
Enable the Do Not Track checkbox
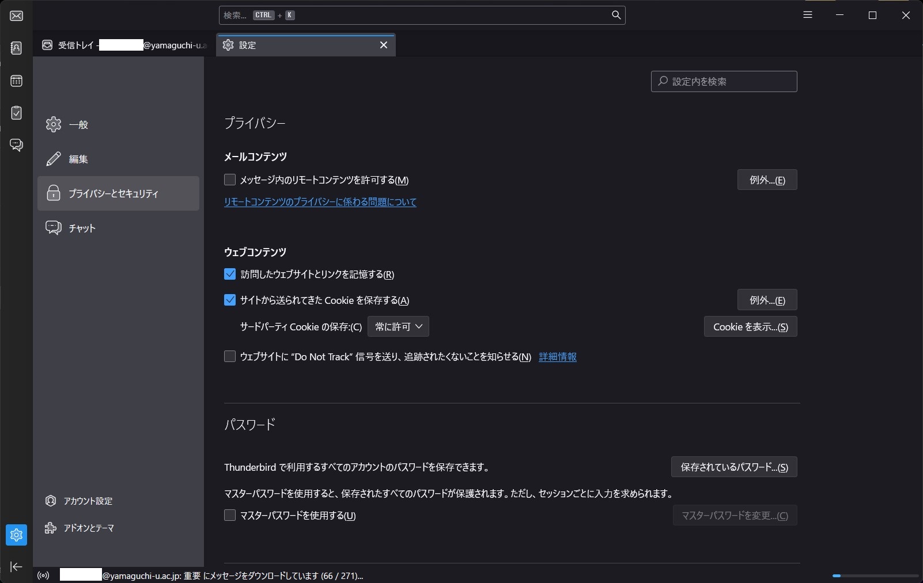pyautogui.click(x=230, y=356)
